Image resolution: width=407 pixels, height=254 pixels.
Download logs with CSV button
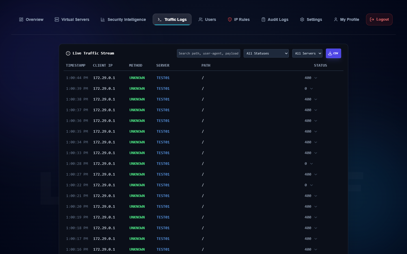pos(334,53)
